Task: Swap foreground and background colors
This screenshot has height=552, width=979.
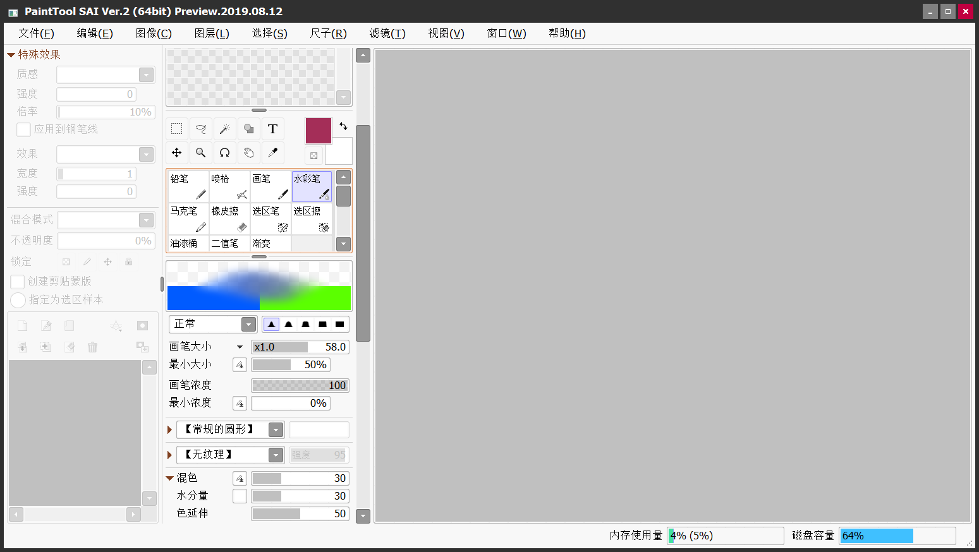Action: tap(343, 126)
